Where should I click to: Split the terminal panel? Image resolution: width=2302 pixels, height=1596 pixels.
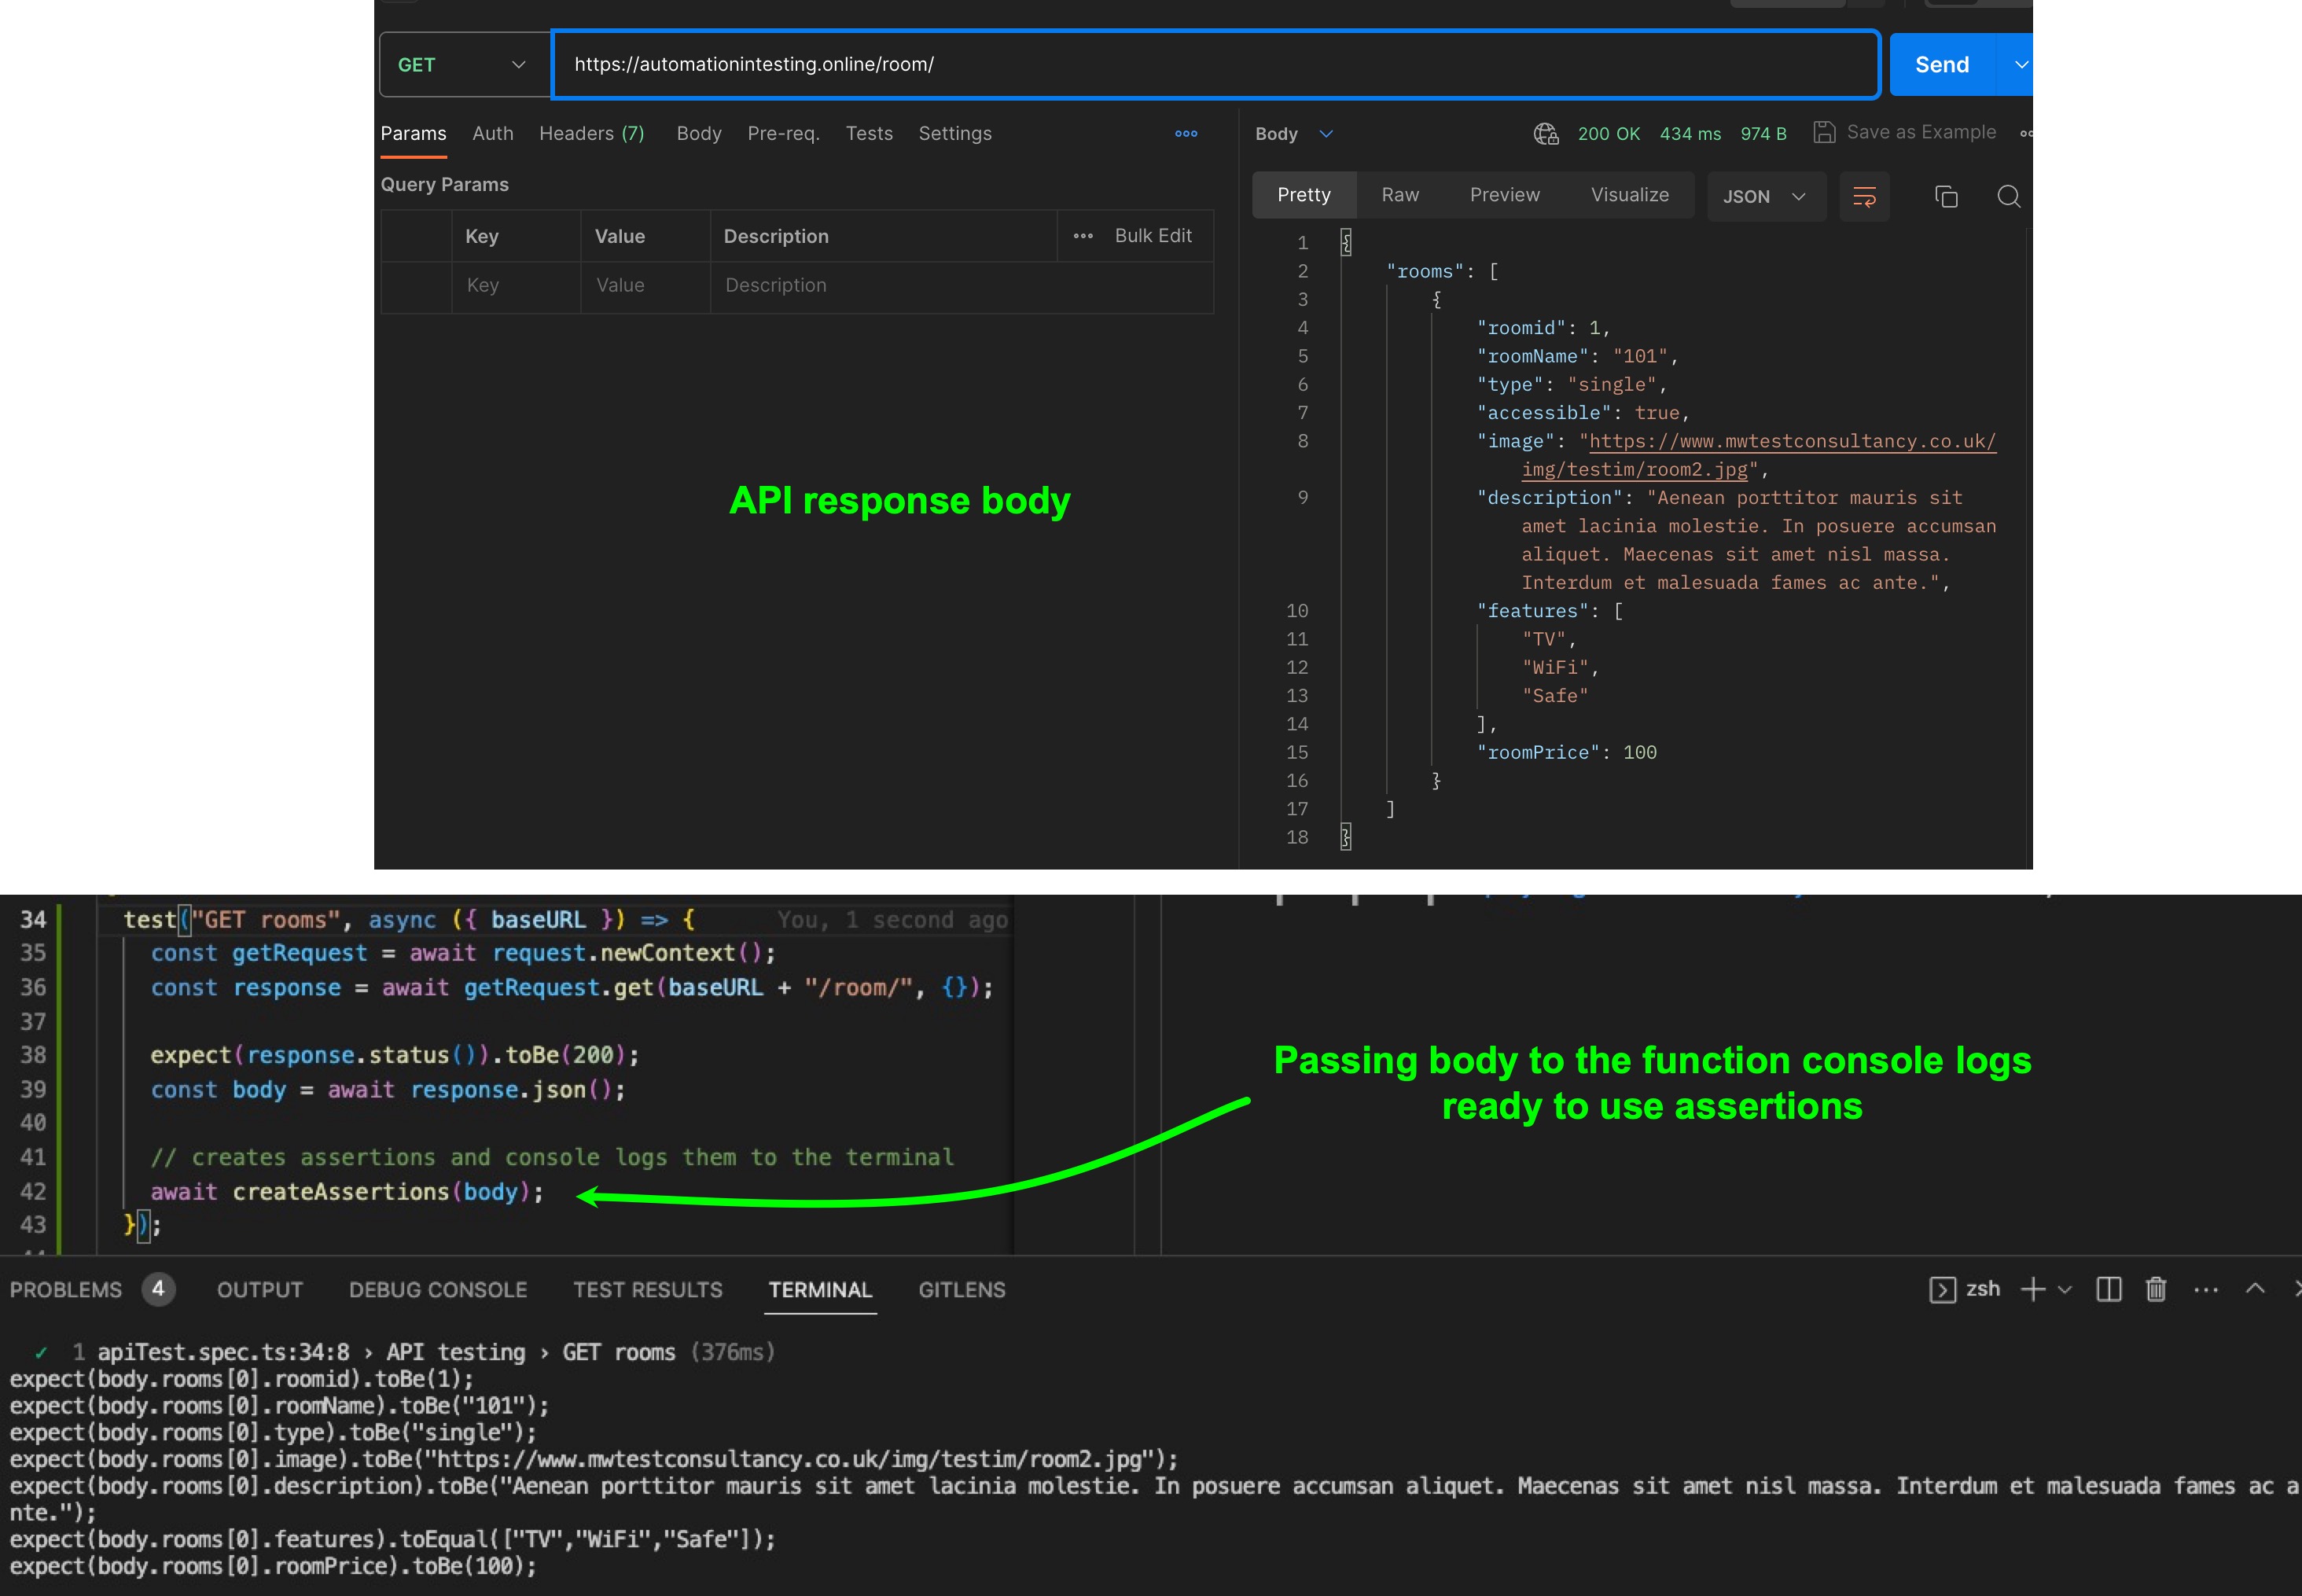(2109, 1289)
